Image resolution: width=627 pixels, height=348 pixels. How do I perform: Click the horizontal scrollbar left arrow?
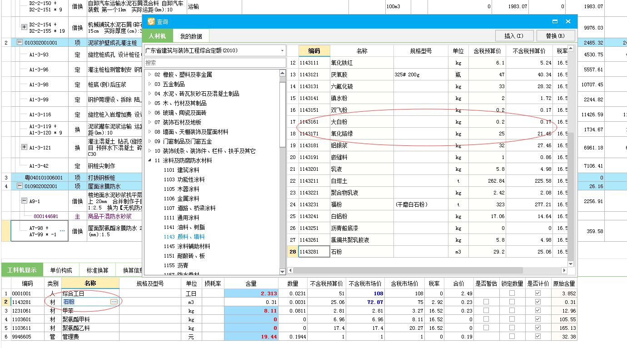click(x=290, y=270)
